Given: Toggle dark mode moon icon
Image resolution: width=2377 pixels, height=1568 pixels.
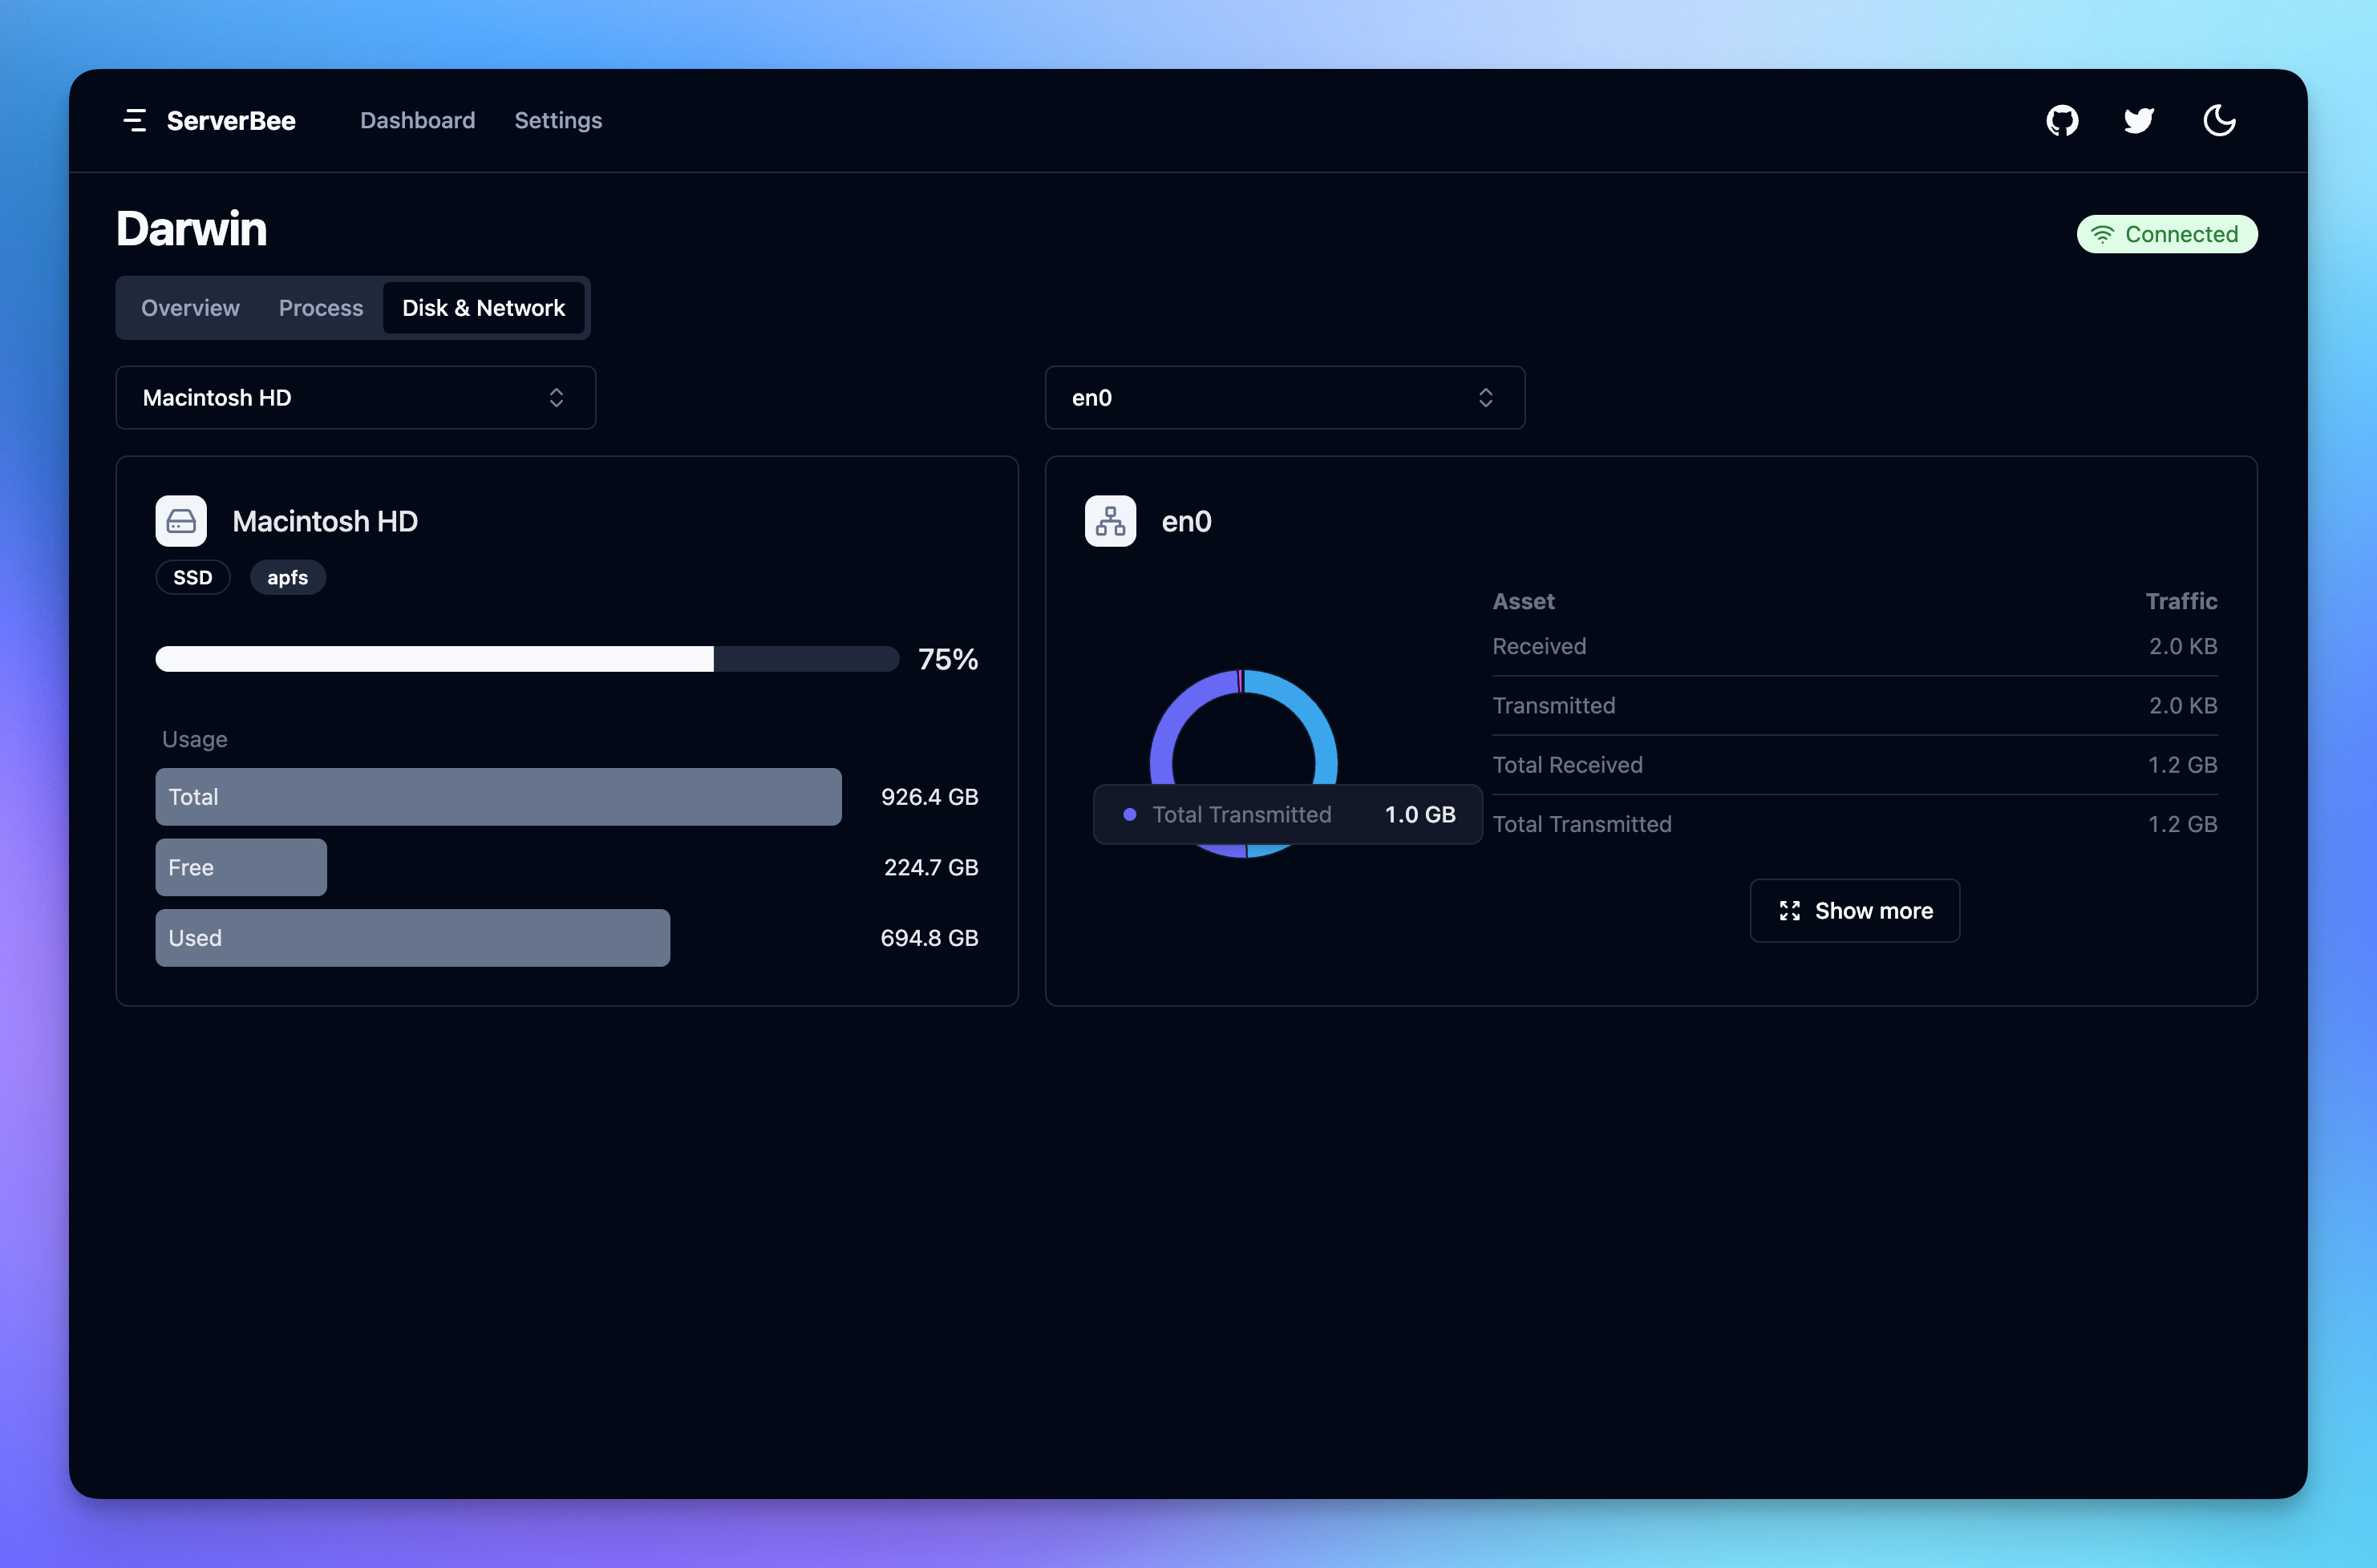Looking at the screenshot, I should (2219, 121).
